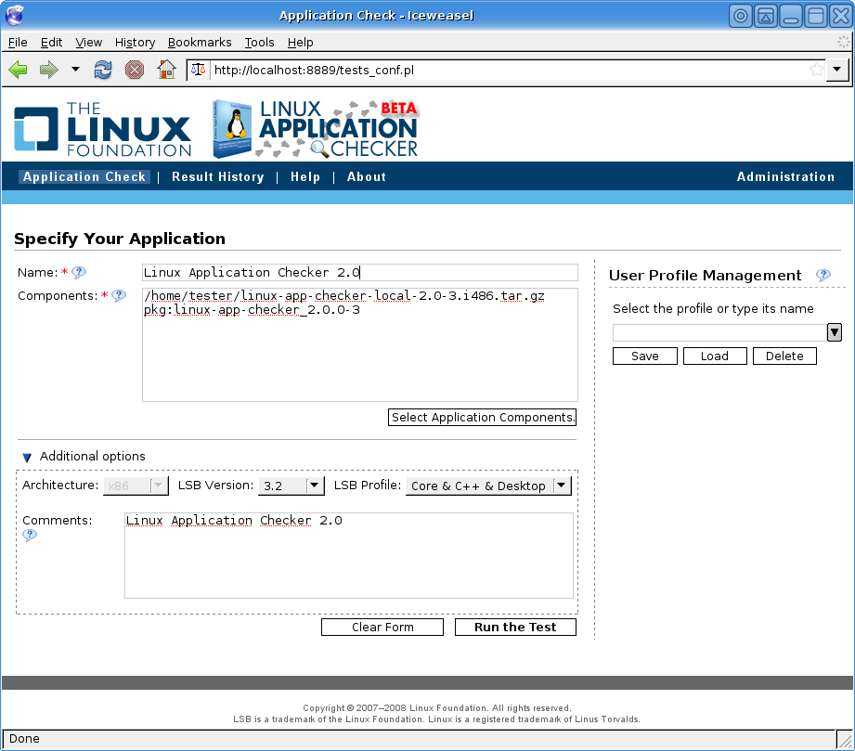The image size is (855, 751).
Task: Click the "Done" status bar text
Action: click(x=24, y=738)
